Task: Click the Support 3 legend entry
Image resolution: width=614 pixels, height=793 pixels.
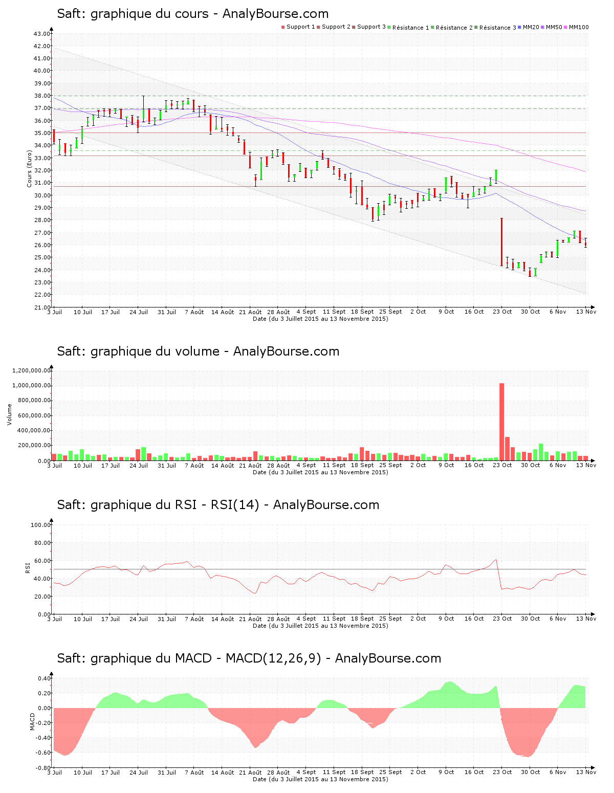Action: (369, 27)
